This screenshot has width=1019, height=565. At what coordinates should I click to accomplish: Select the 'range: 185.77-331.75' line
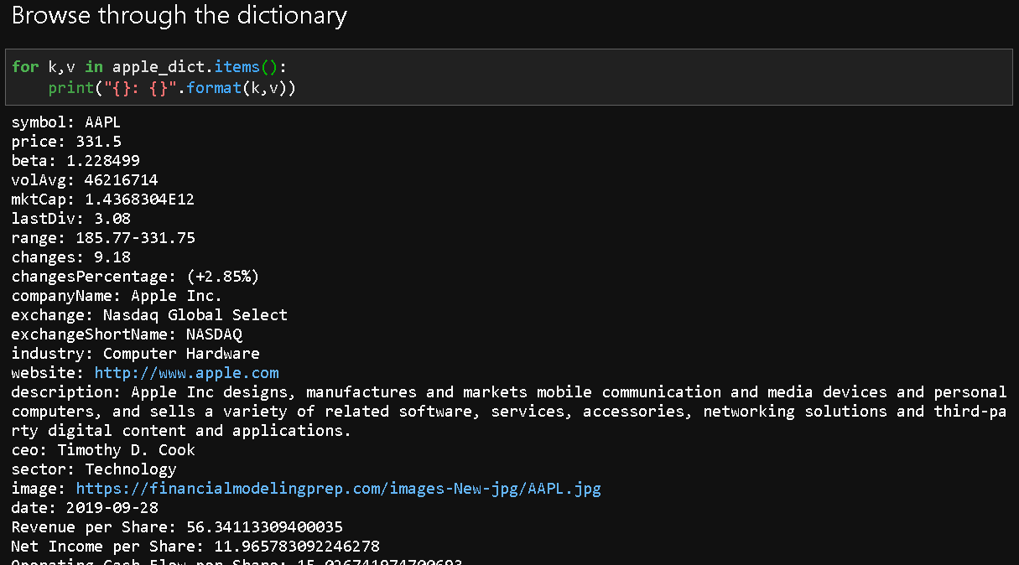coord(102,238)
